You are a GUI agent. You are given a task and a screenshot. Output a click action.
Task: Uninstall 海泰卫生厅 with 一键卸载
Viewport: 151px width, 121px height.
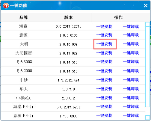(x=131, y=107)
